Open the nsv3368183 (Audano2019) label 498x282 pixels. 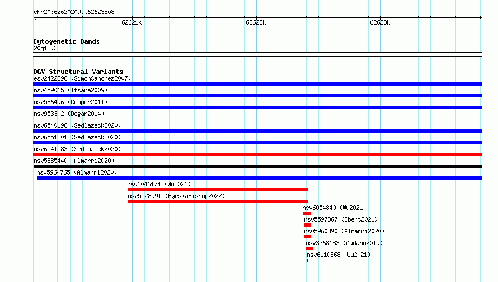(344, 243)
